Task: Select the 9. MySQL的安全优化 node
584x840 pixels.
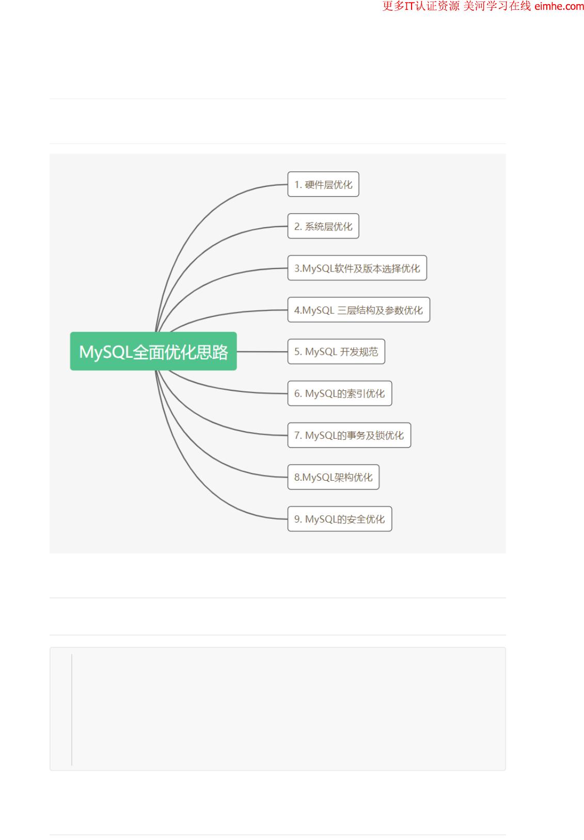Action: (340, 519)
